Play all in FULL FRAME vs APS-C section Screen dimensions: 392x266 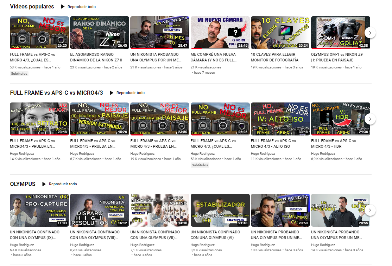tap(127, 93)
